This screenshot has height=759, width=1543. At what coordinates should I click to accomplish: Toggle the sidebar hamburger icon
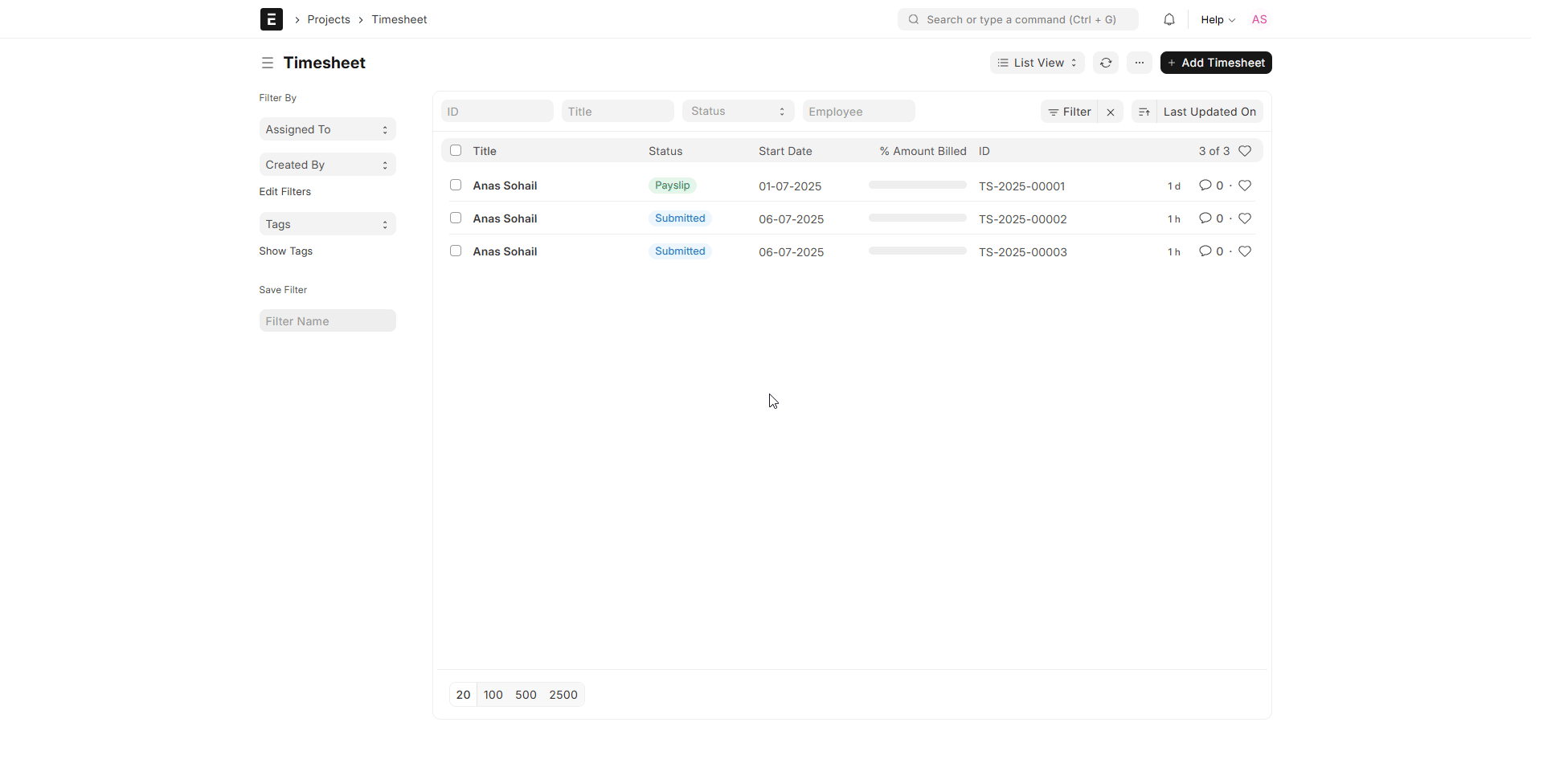pos(267,63)
